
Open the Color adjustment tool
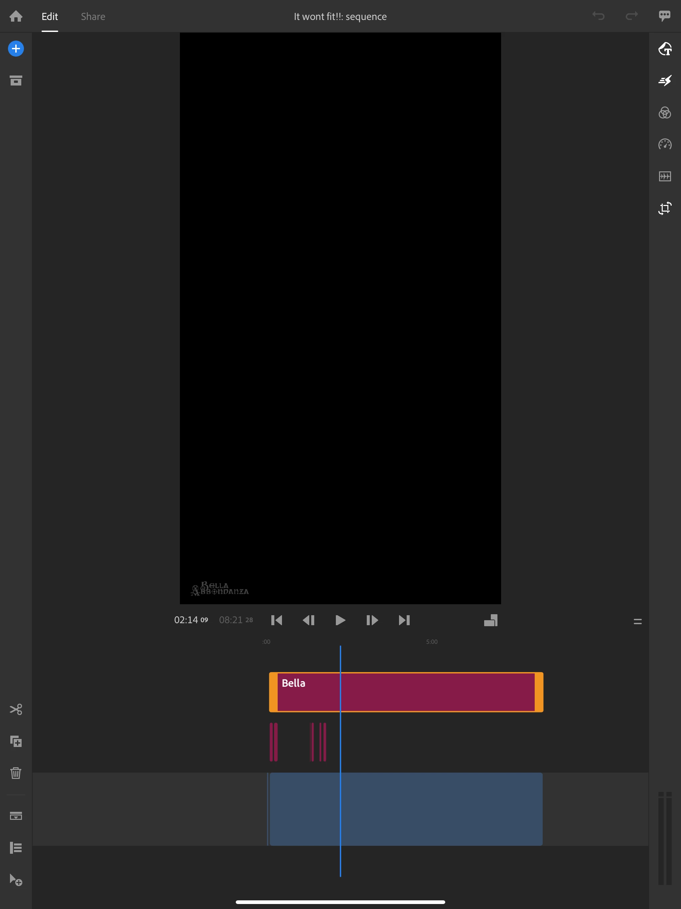point(665,112)
